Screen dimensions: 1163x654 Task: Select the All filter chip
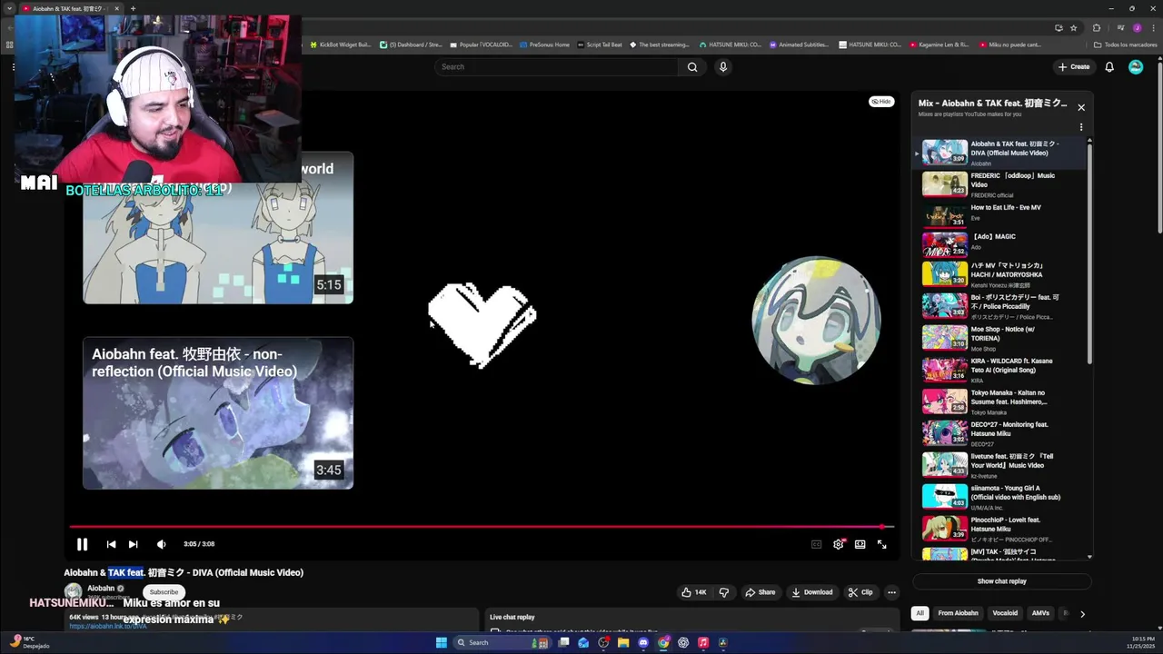click(x=919, y=613)
